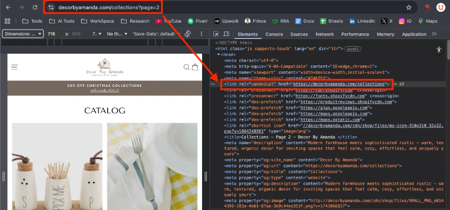
Task: Click the rotate viewport icon
Action: [188, 34]
